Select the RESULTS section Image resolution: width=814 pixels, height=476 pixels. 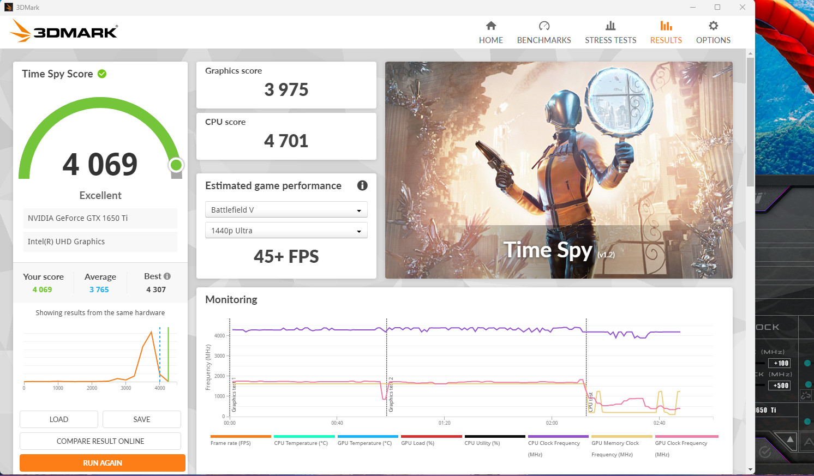[666, 33]
